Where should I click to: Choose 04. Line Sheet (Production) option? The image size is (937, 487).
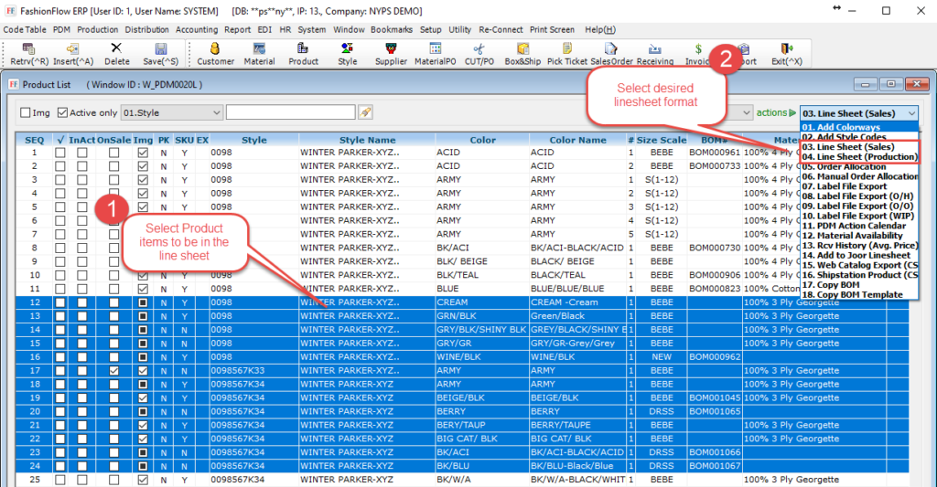(859, 157)
